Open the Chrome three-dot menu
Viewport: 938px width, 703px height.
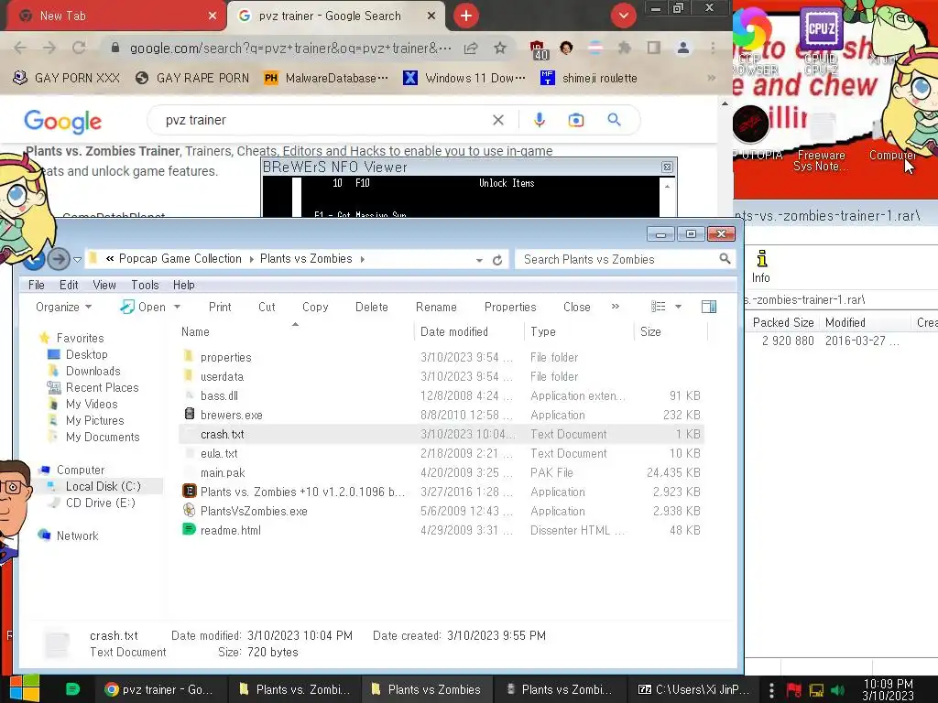[x=713, y=48]
